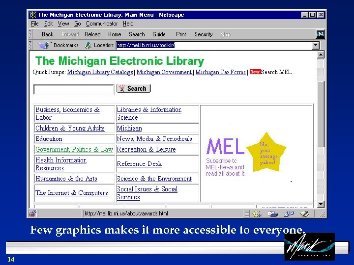
Task: Click the Back toolbar button
Action: coord(48,34)
